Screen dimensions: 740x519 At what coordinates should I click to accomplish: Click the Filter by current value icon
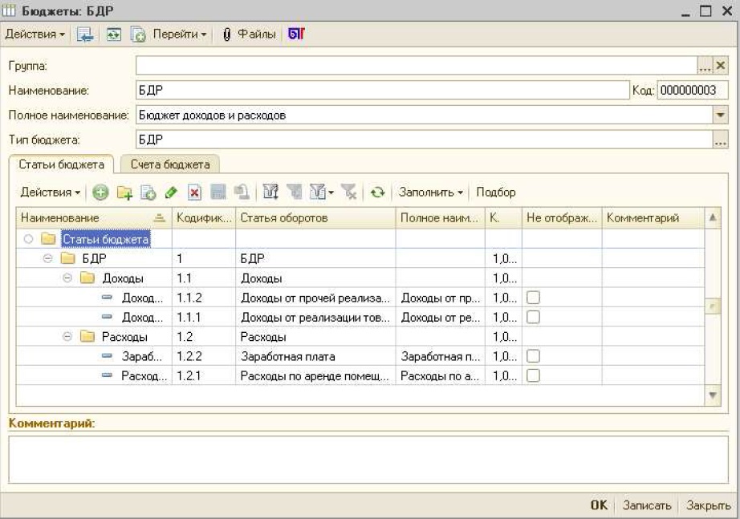pos(295,192)
